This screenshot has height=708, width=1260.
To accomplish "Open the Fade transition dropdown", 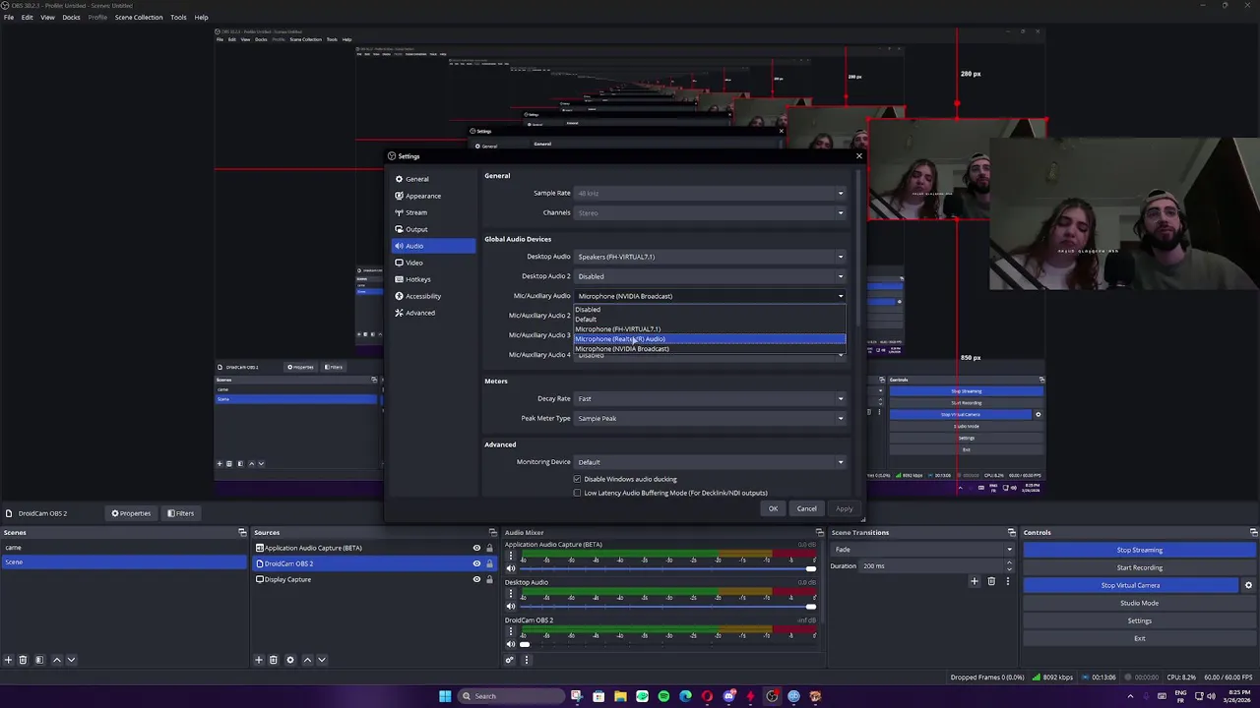I will click(923, 549).
